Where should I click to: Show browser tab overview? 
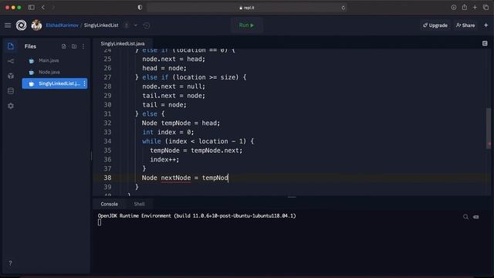pos(486,7)
